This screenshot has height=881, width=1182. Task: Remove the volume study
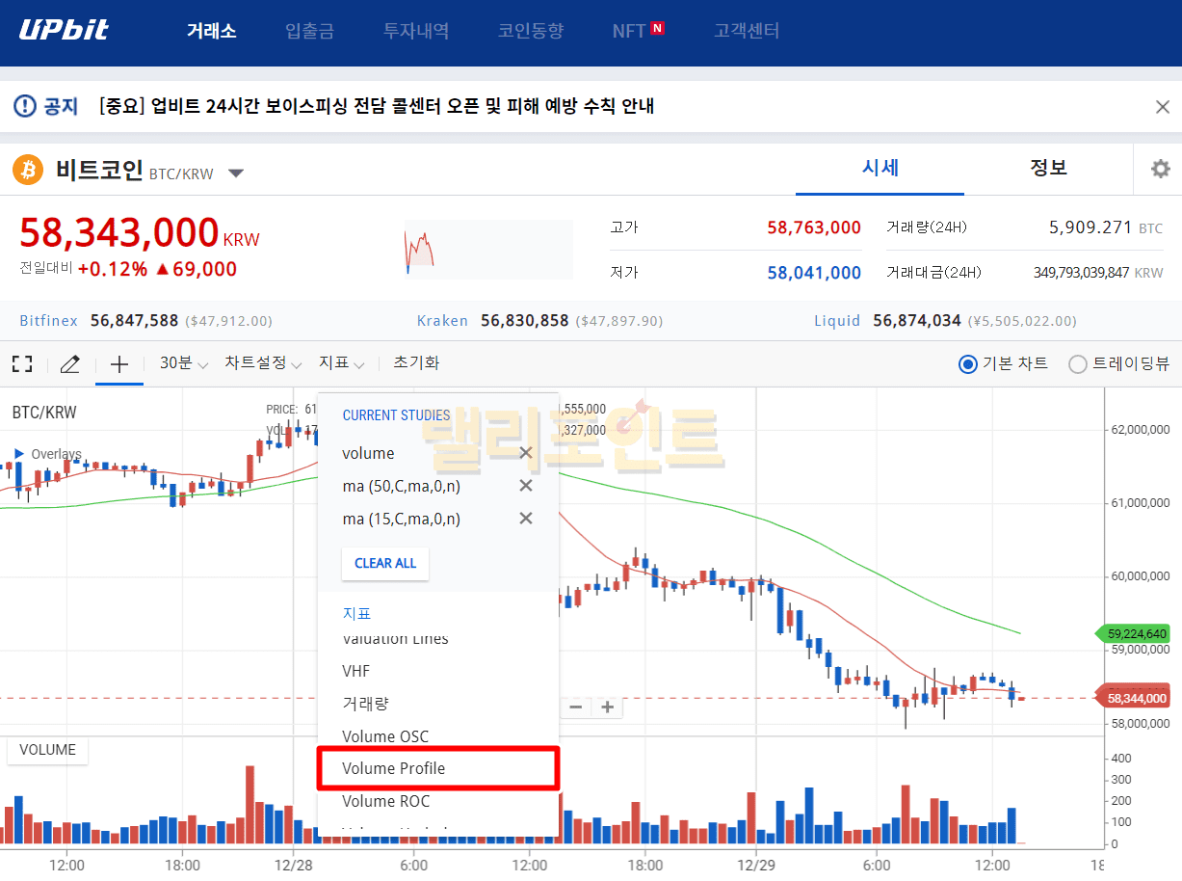coord(526,453)
